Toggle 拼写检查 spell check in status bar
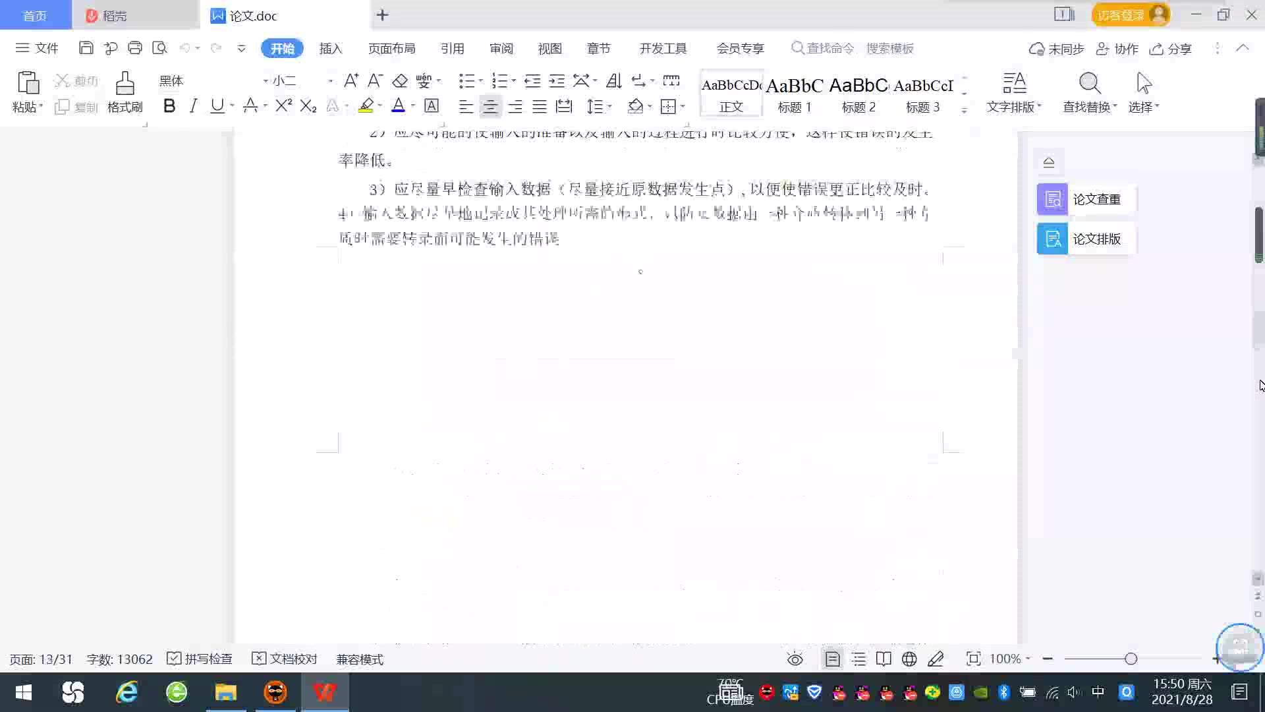 (200, 659)
